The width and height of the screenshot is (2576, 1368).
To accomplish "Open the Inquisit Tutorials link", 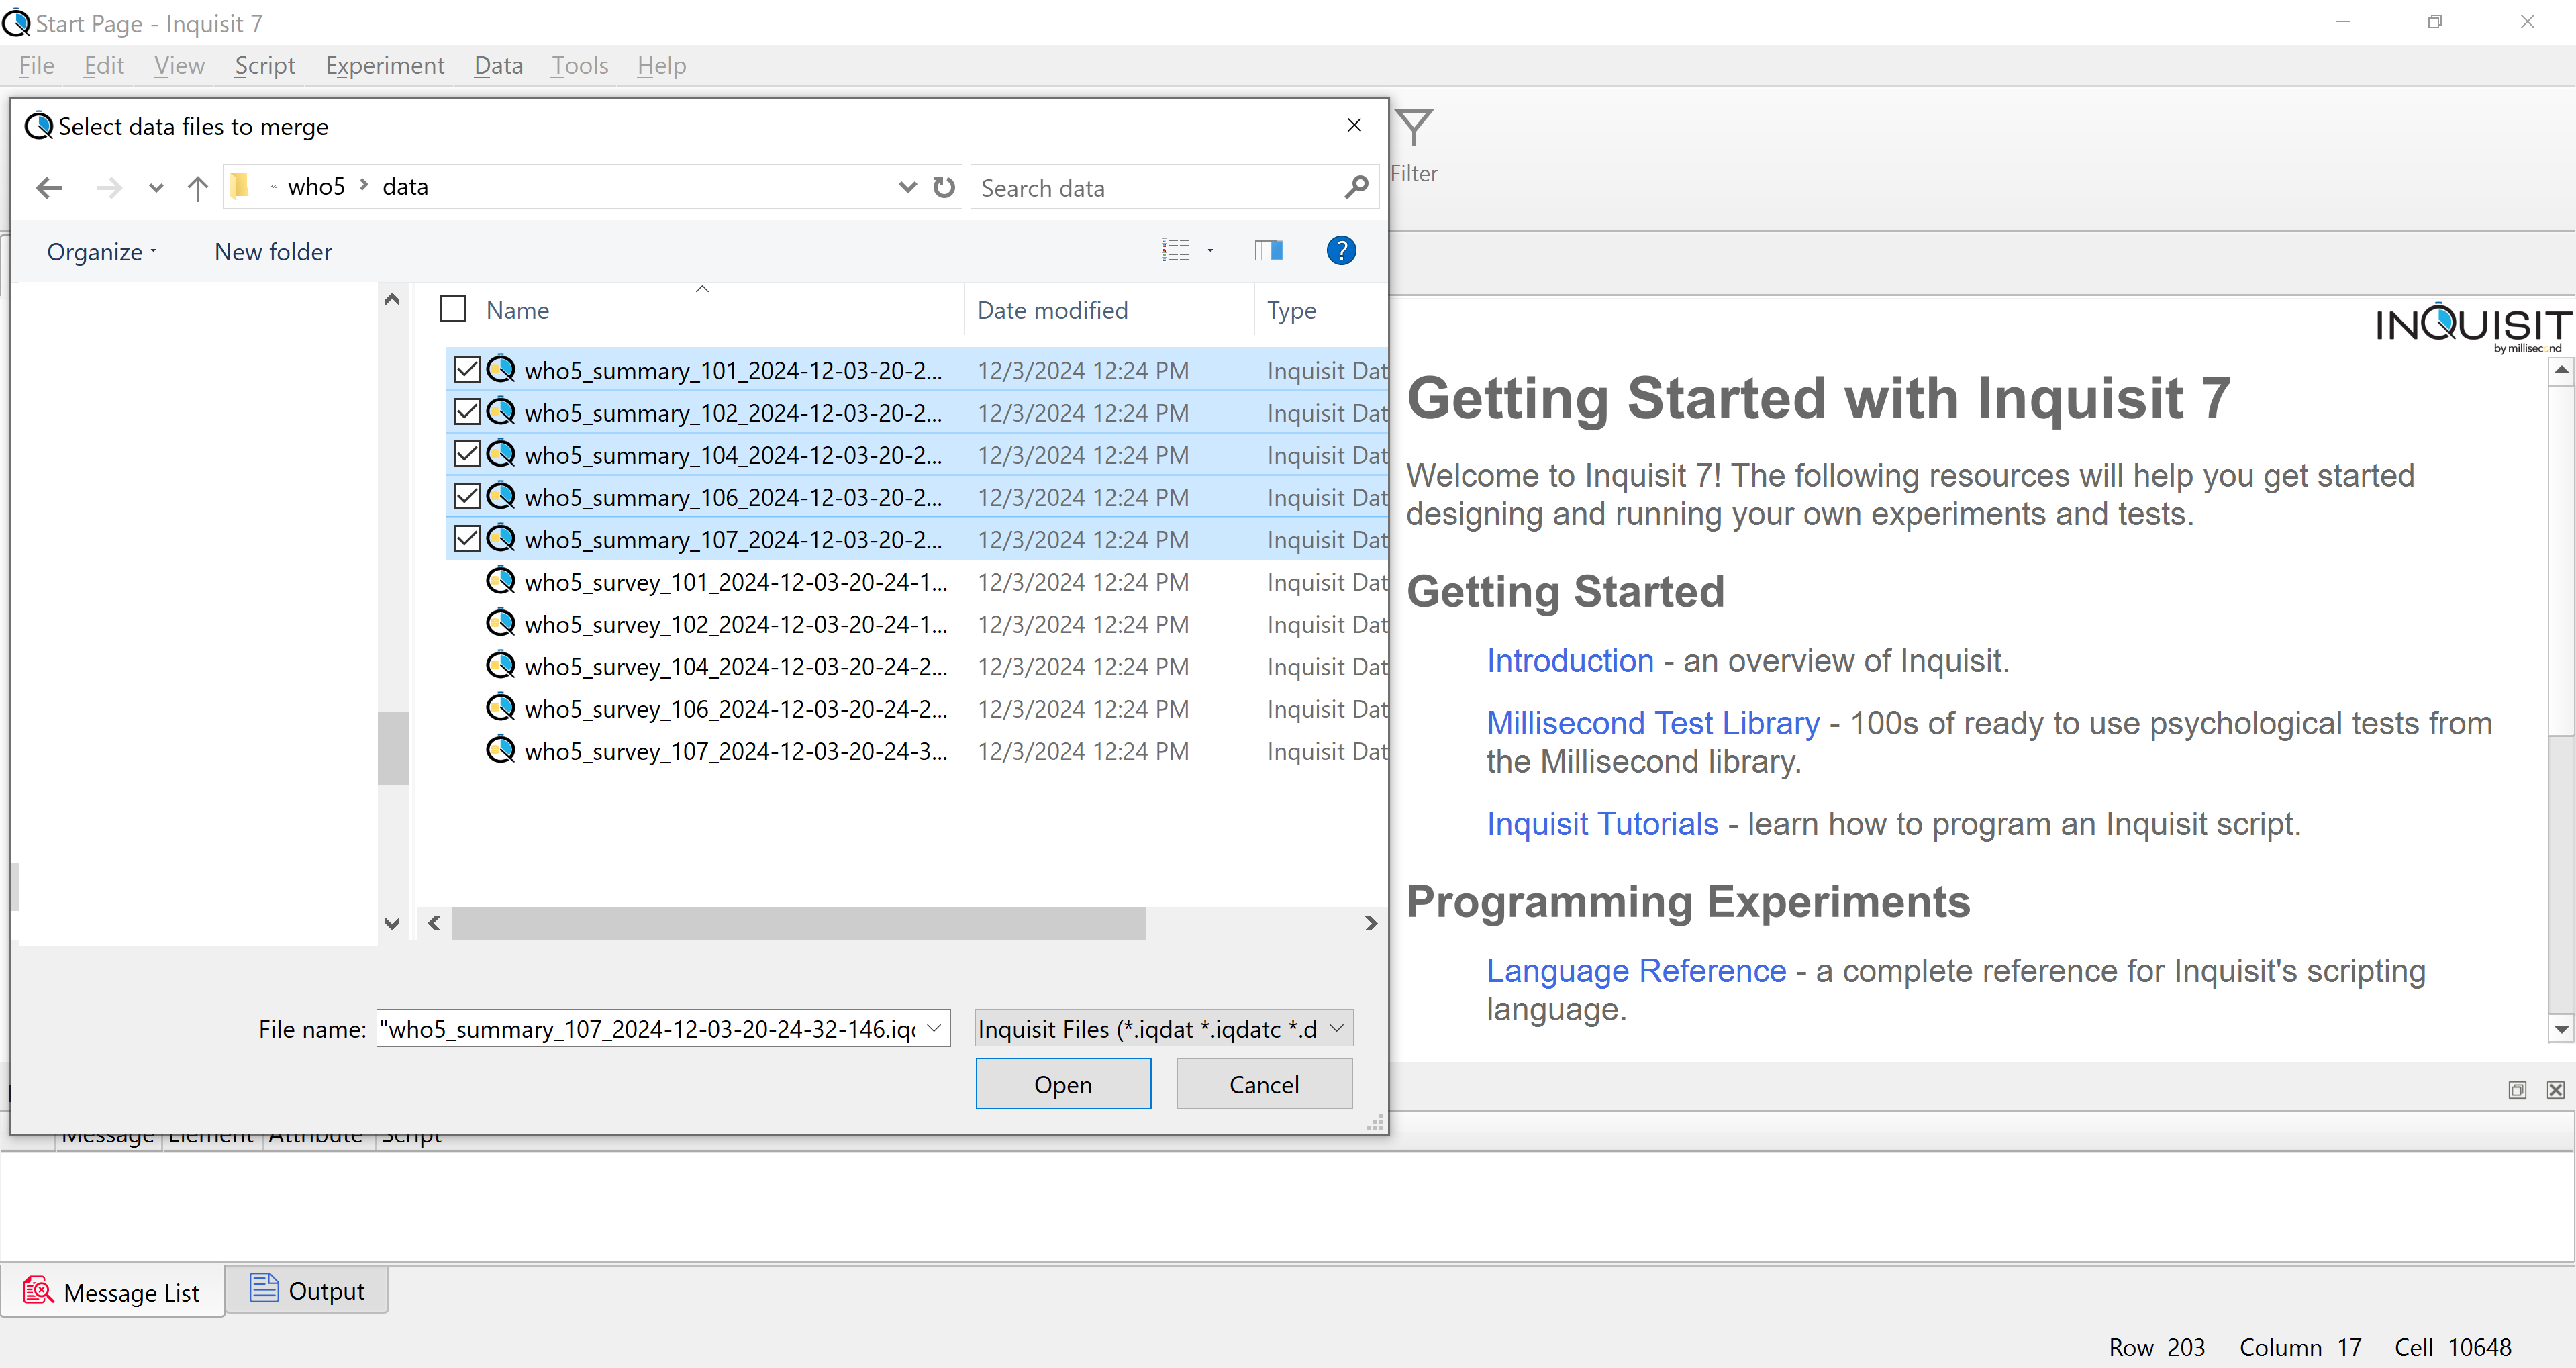I will [x=1602, y=824].
